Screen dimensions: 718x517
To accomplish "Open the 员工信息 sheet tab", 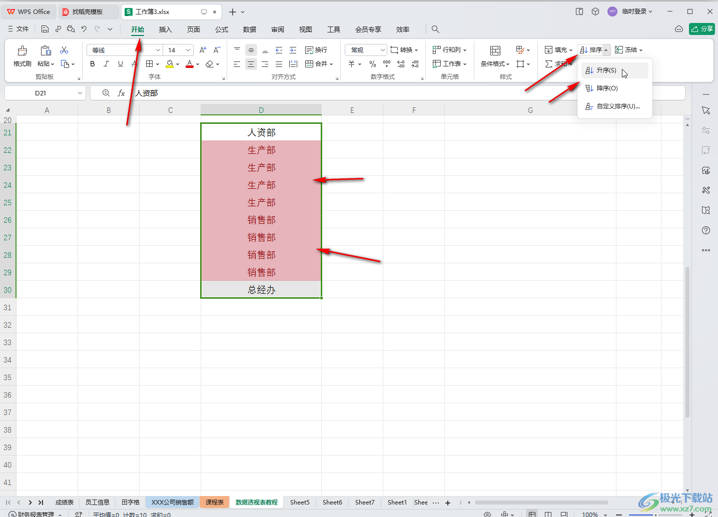I will [98, 502].
